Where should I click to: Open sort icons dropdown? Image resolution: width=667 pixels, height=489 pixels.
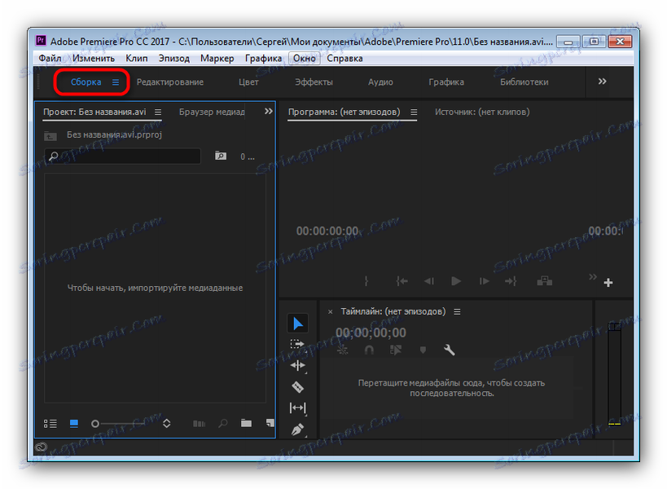[167, 424]
